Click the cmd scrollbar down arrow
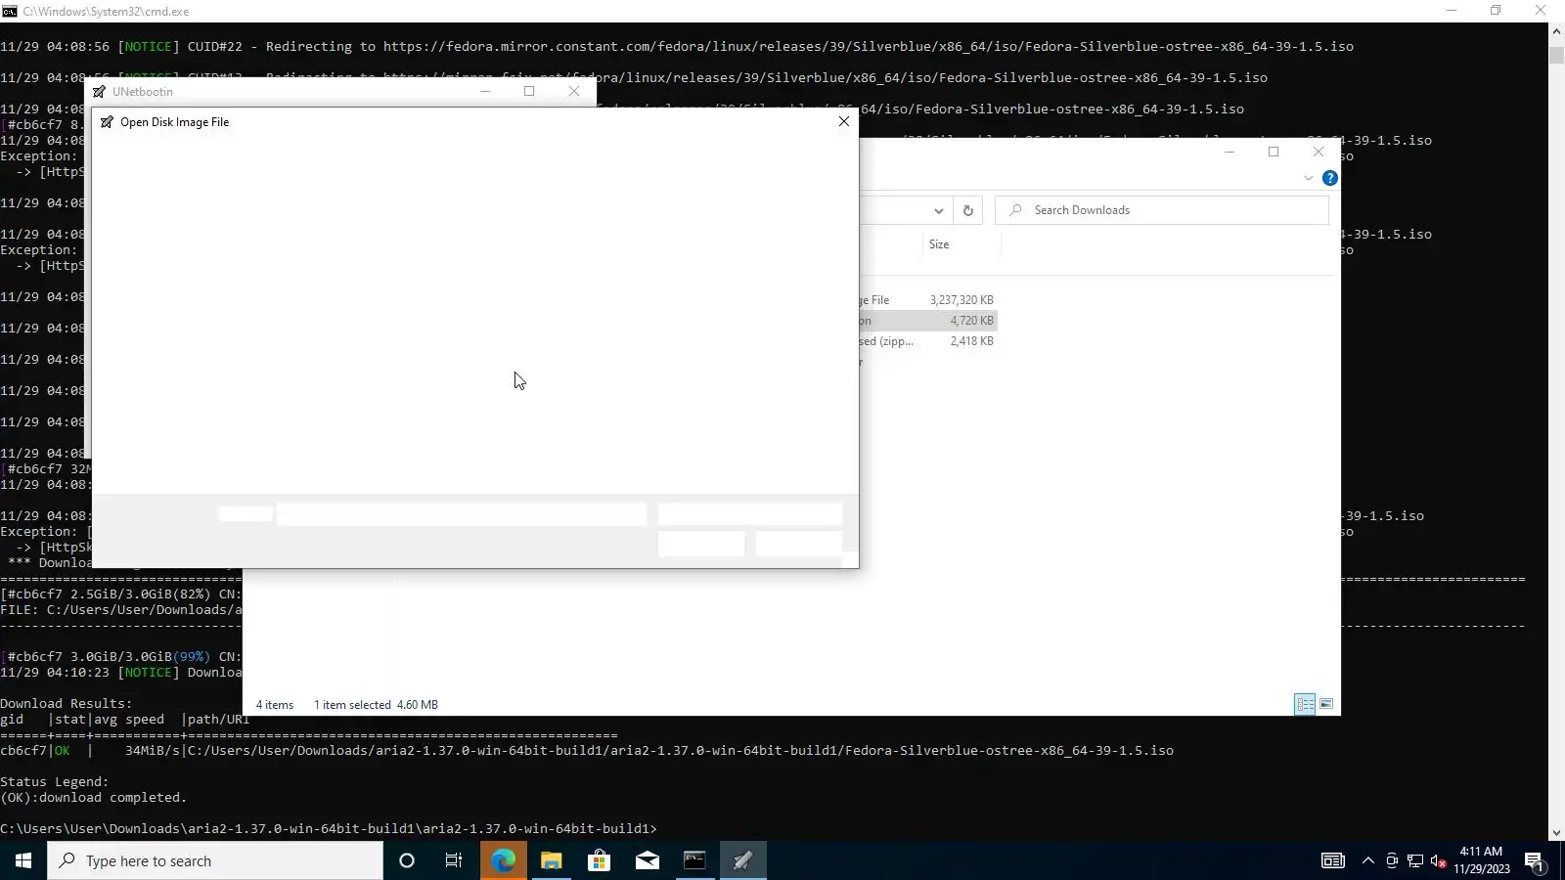 [1556, 833]
